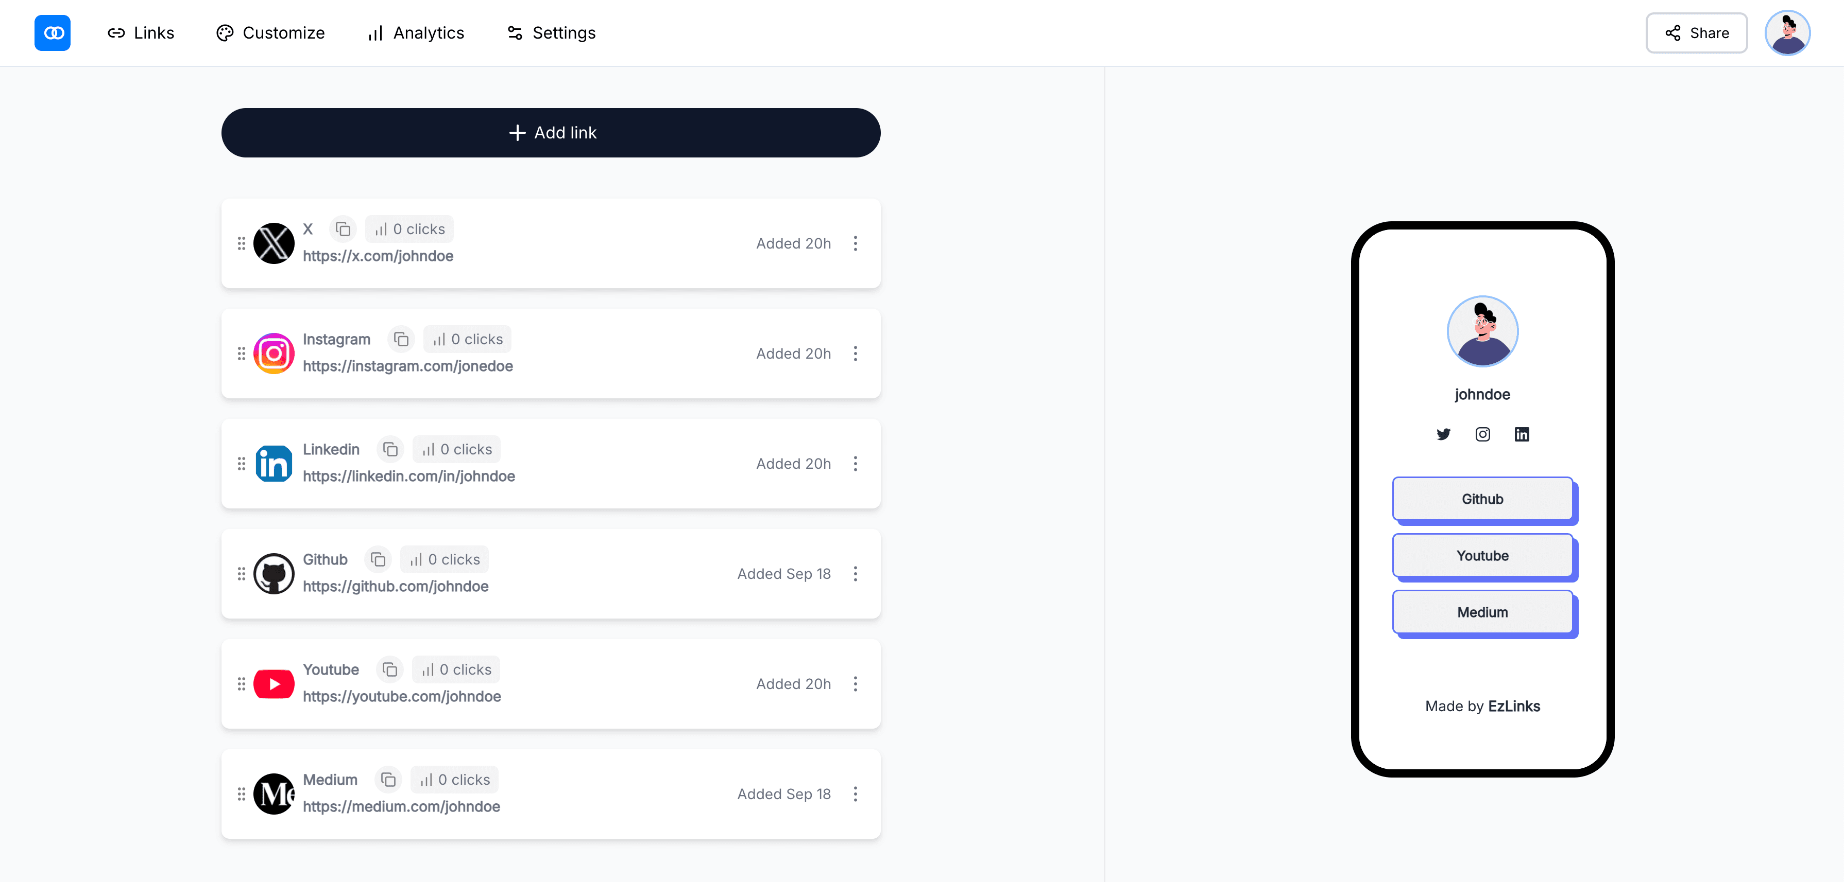Click the Medium logo on its link card

[274, 794]
